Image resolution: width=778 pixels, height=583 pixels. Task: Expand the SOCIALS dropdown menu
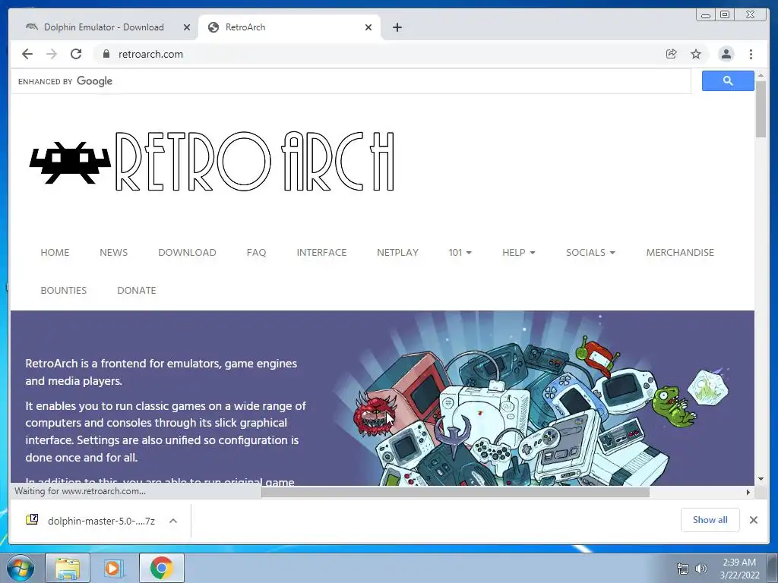[x=590, y=252]
